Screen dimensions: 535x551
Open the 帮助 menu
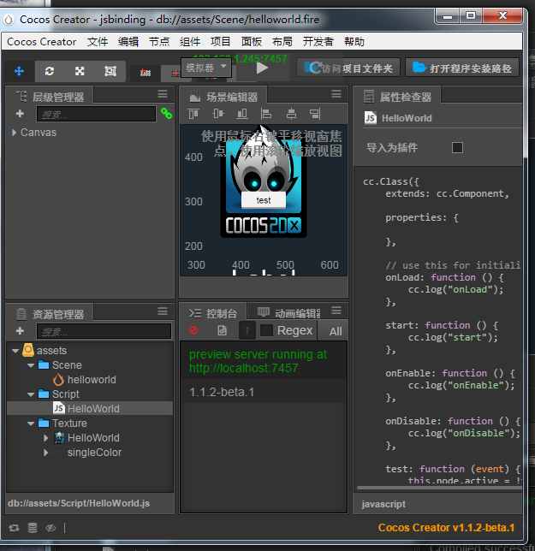pos(354,41)
